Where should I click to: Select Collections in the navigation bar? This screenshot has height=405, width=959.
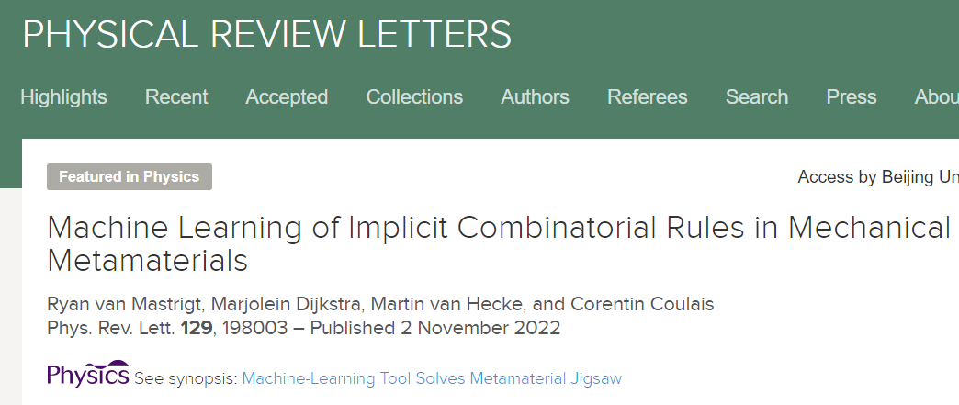(414, 97)
